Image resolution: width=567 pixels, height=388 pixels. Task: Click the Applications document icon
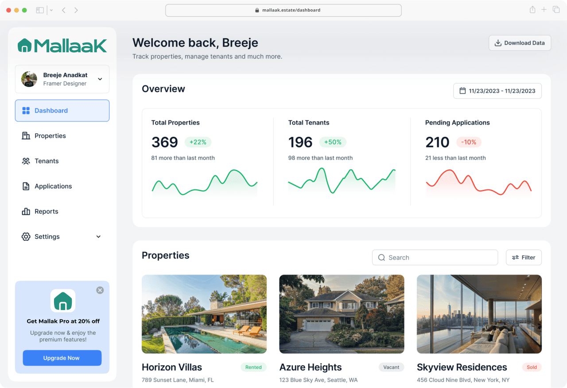click(26, 186)
